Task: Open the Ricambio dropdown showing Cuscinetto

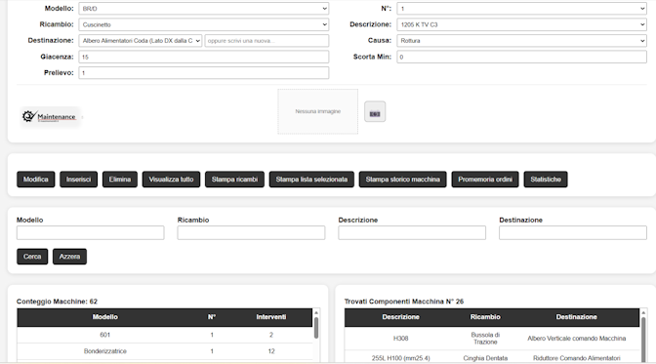Action: (204, 24)
